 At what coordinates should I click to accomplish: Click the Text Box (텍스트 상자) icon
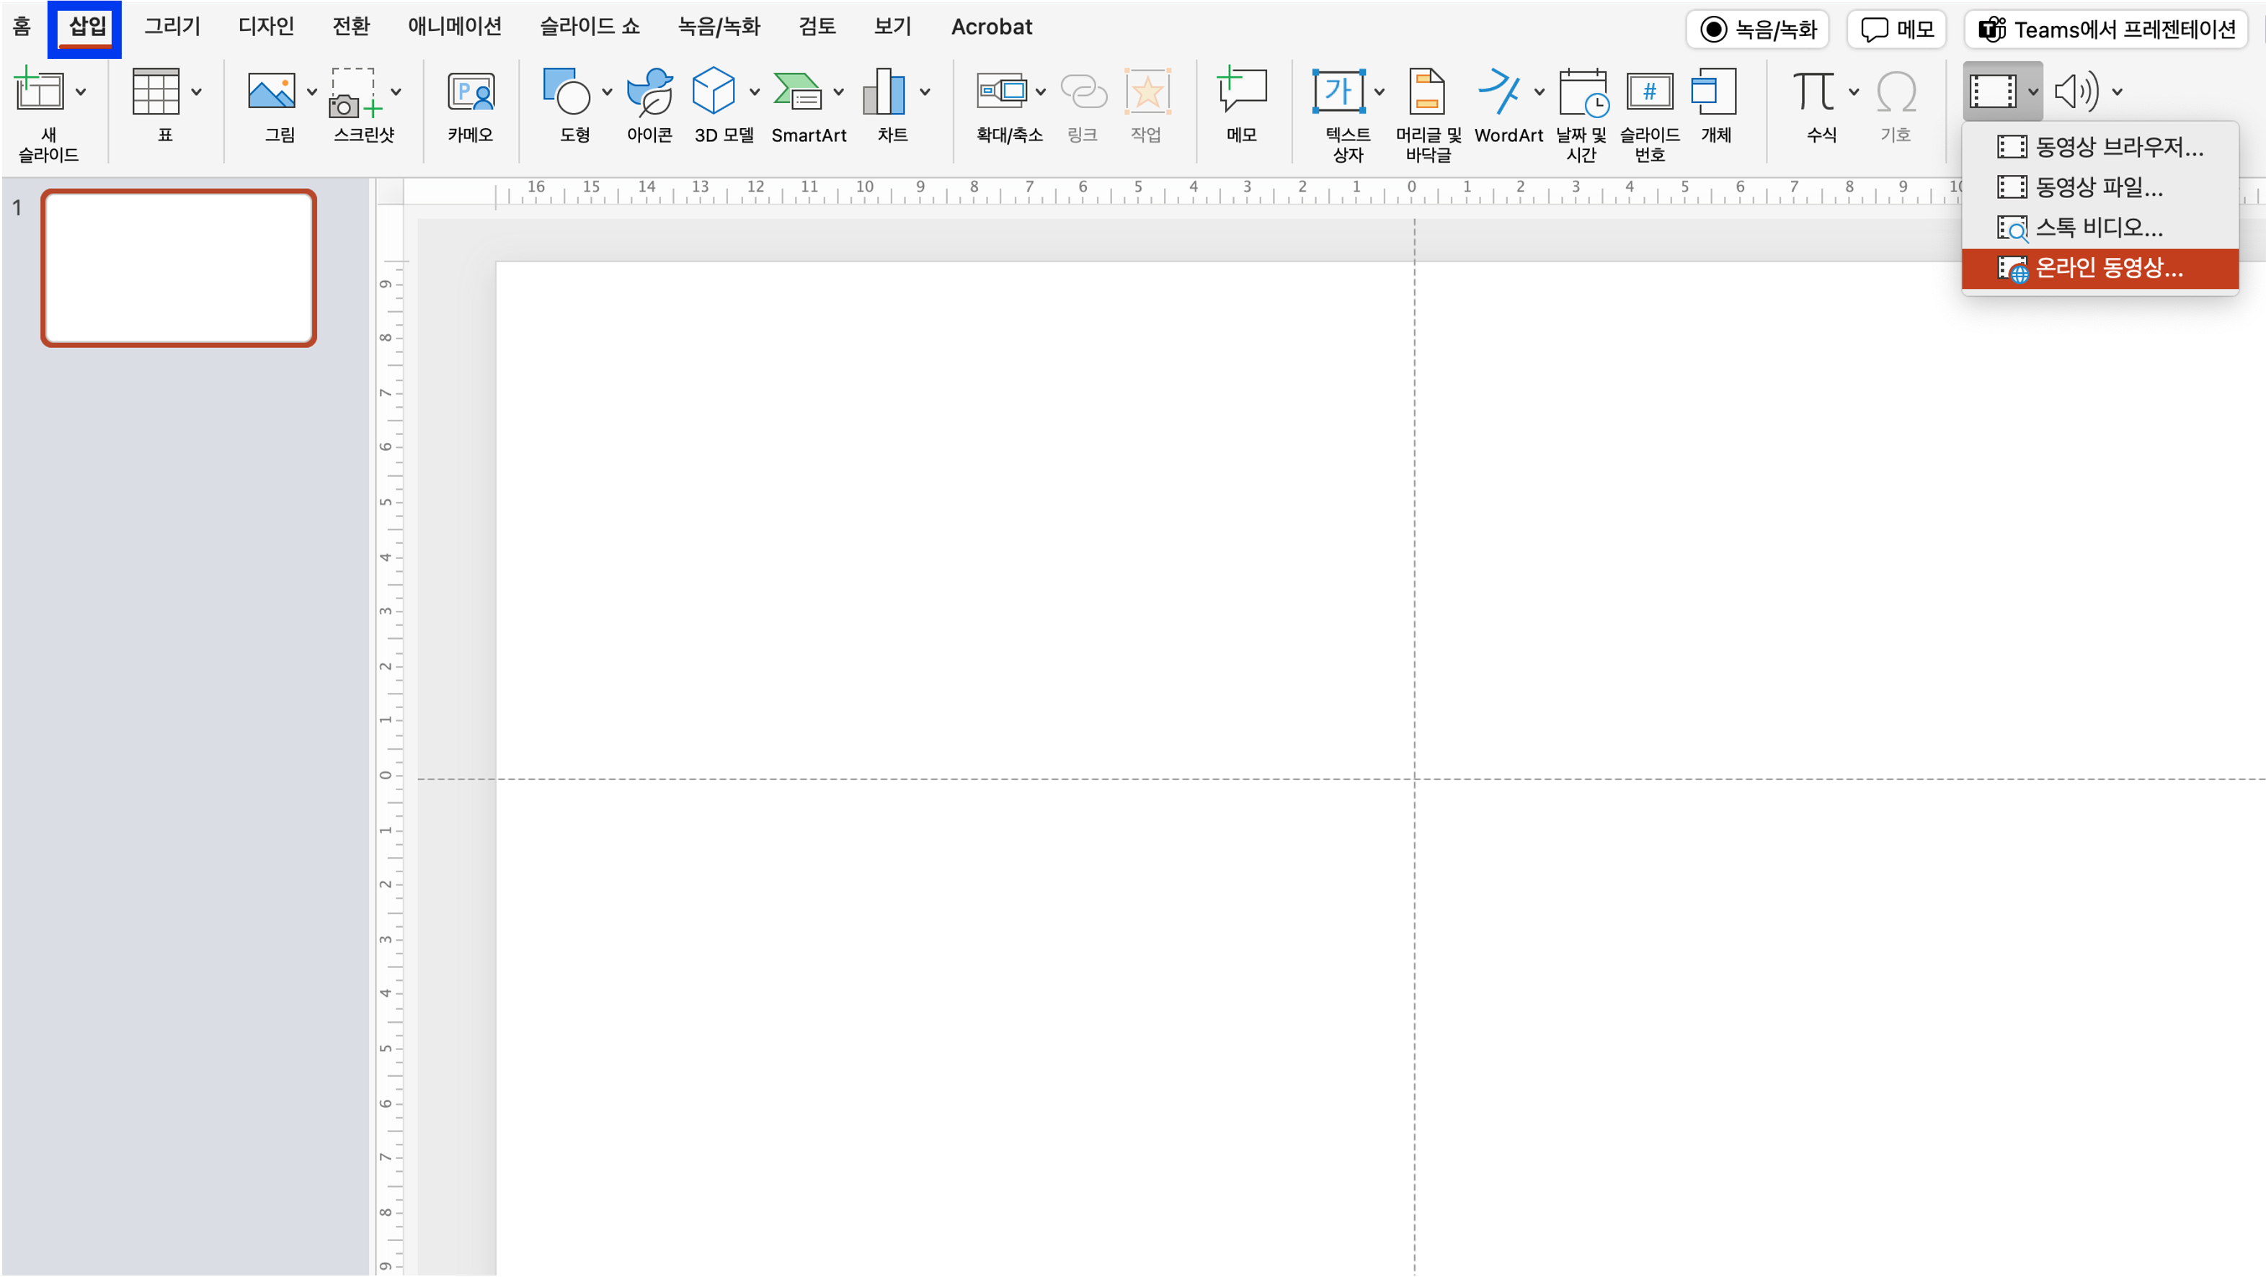(1339, 91)
